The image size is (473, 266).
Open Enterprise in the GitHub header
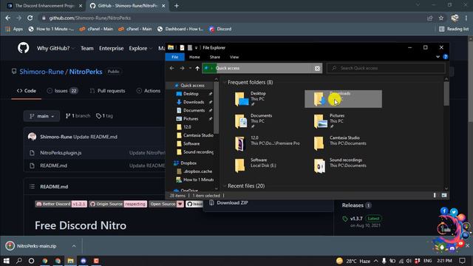click(112, 48)
